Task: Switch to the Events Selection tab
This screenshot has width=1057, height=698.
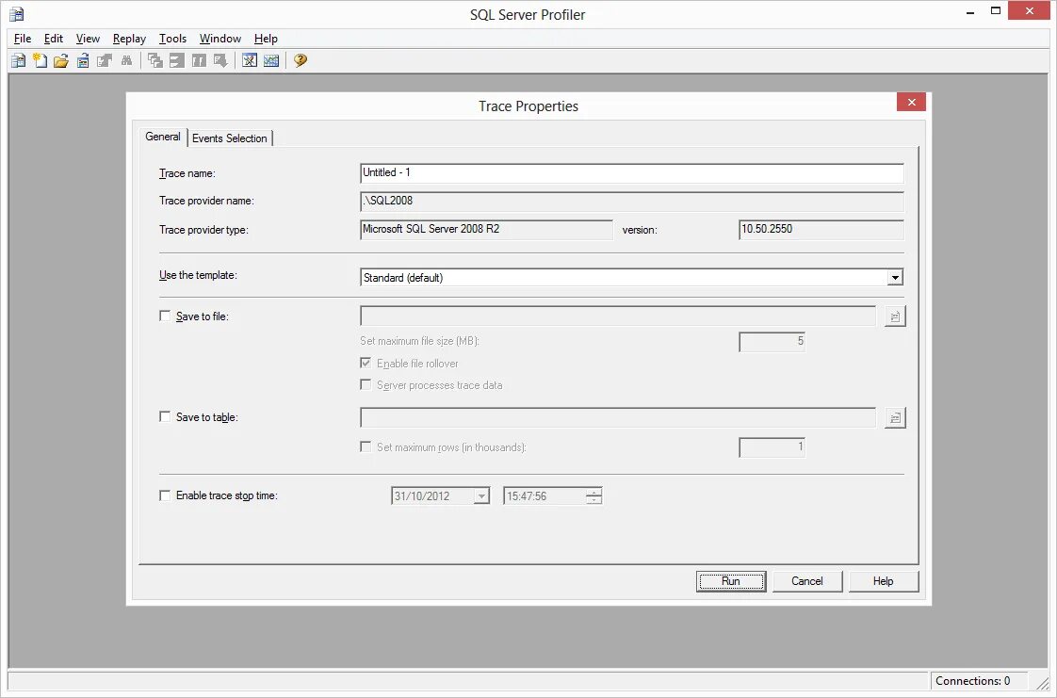Action: click(x=230, y=138)
